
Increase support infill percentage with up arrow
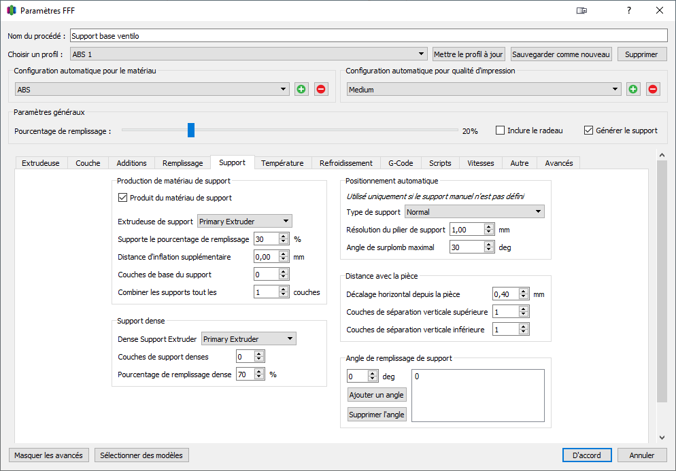point(284,236)
